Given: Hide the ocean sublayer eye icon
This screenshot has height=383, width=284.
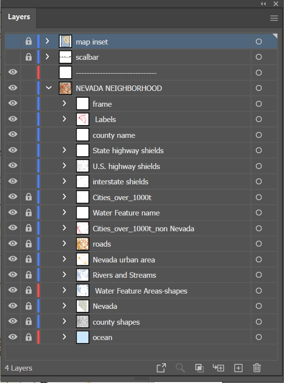Looking at the screenshot, I should [x=13, y=337].
